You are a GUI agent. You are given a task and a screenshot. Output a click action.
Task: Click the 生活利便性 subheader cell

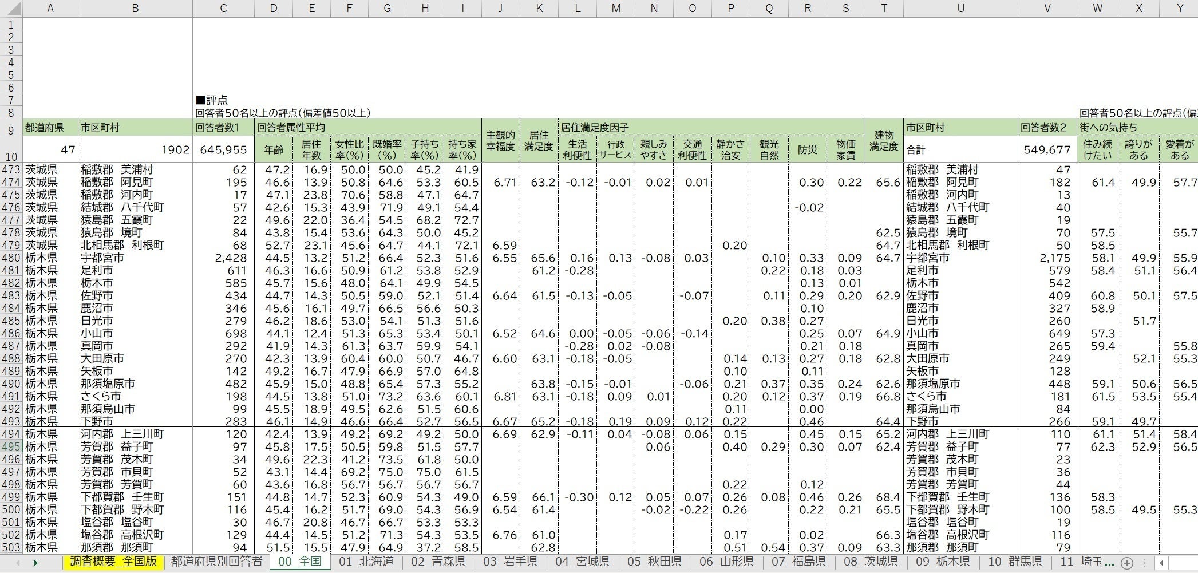pyautogui.click(x=577, y=149)
